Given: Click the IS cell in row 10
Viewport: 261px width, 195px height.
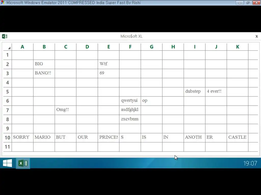Looking at the screenshot, I should click(x=152, y=138).
